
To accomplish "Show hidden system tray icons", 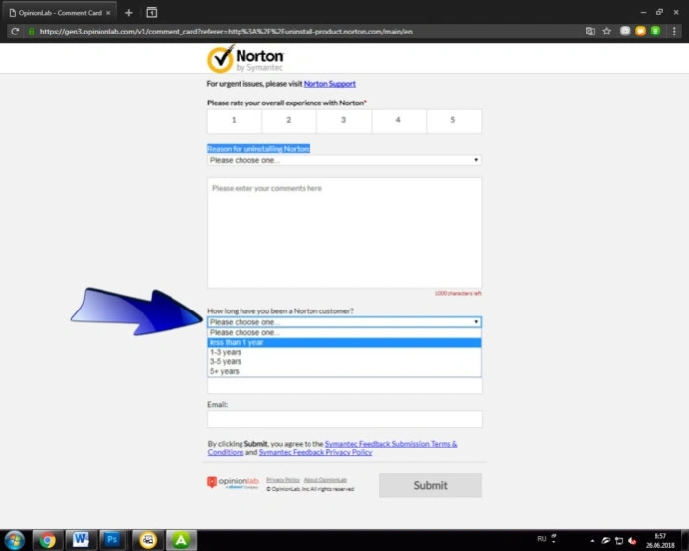I will (x=592, y=541).
